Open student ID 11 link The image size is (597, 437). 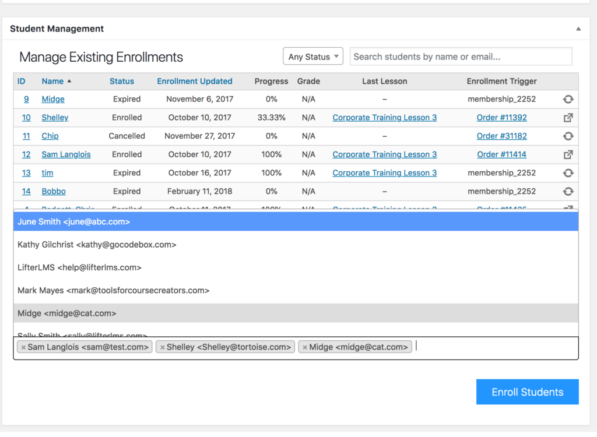tap(26, 136)
